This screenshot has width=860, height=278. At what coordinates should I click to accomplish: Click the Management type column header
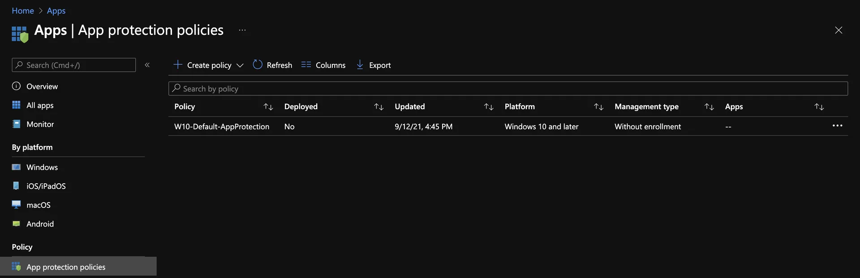[646, 106]
